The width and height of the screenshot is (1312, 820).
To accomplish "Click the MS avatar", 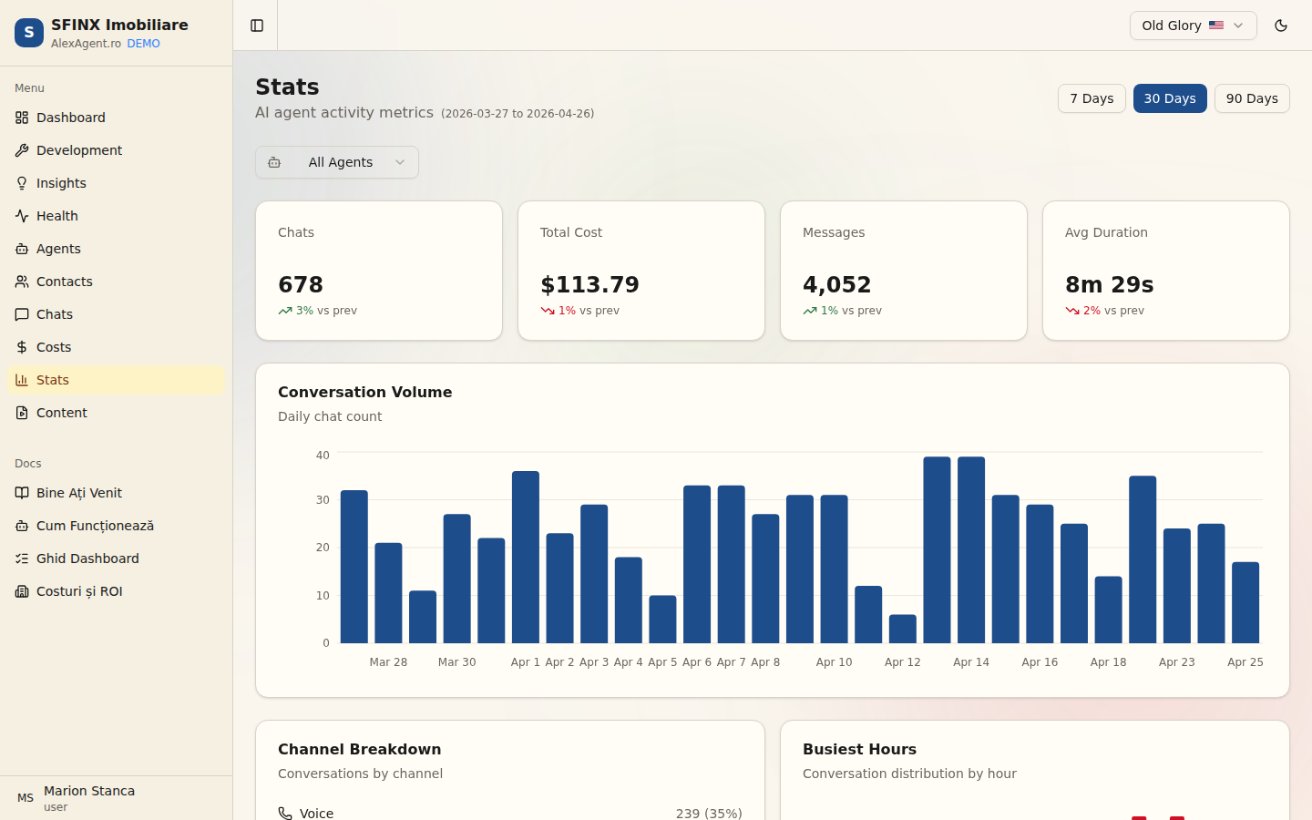I will 26,798.
